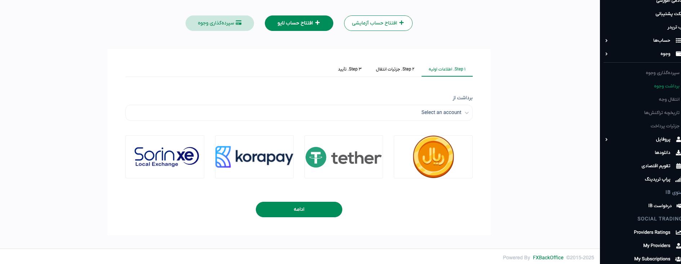
Task: Switch to Step 2 جزئیات انتقال tab
Action: pos(395,69)
